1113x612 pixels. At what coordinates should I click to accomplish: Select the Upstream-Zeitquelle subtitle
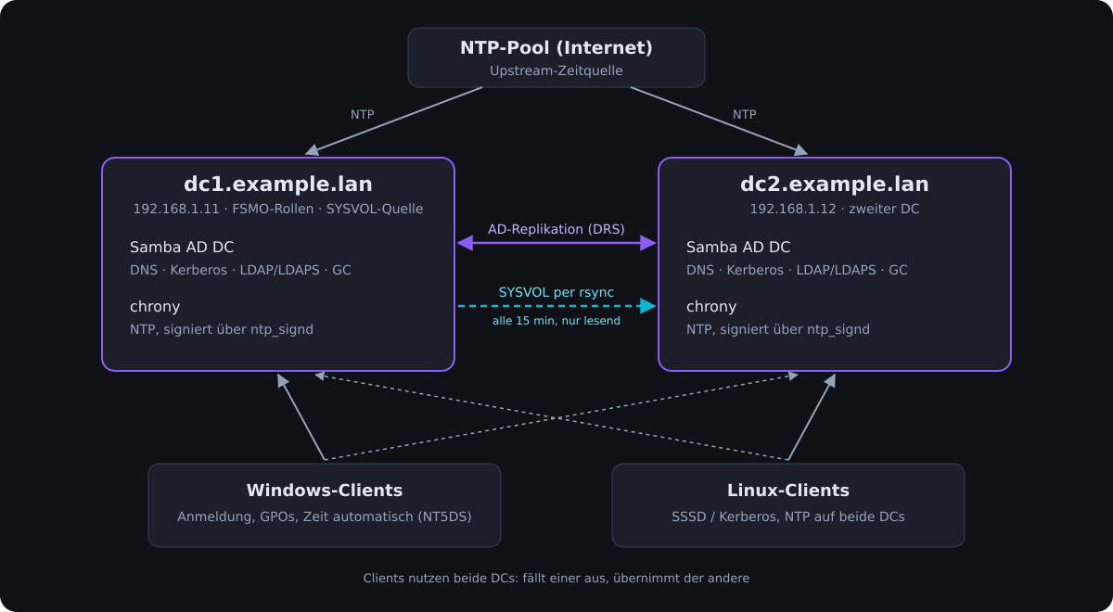tap(556, 71)
